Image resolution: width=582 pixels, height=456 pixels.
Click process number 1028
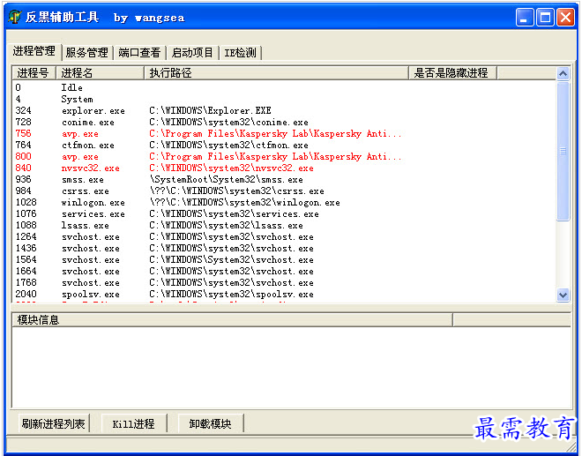[x=26, y=202]
